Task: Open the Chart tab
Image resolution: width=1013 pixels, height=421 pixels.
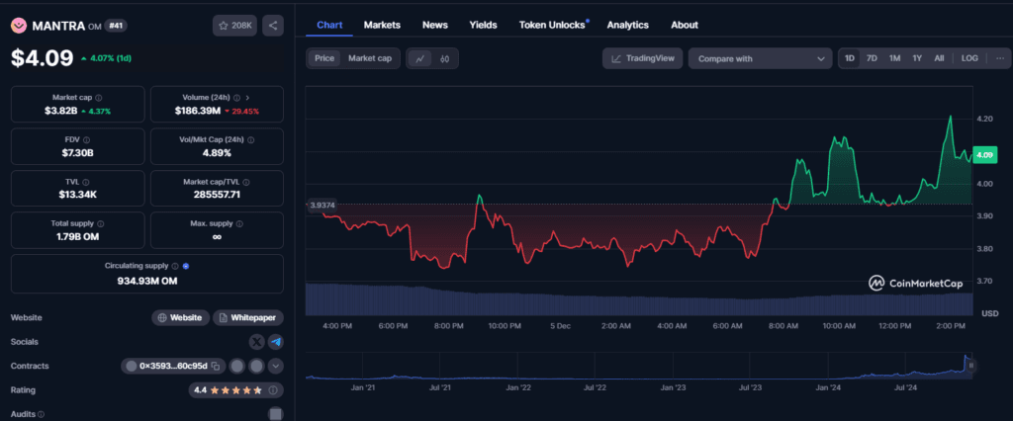Action: point(329,25)
